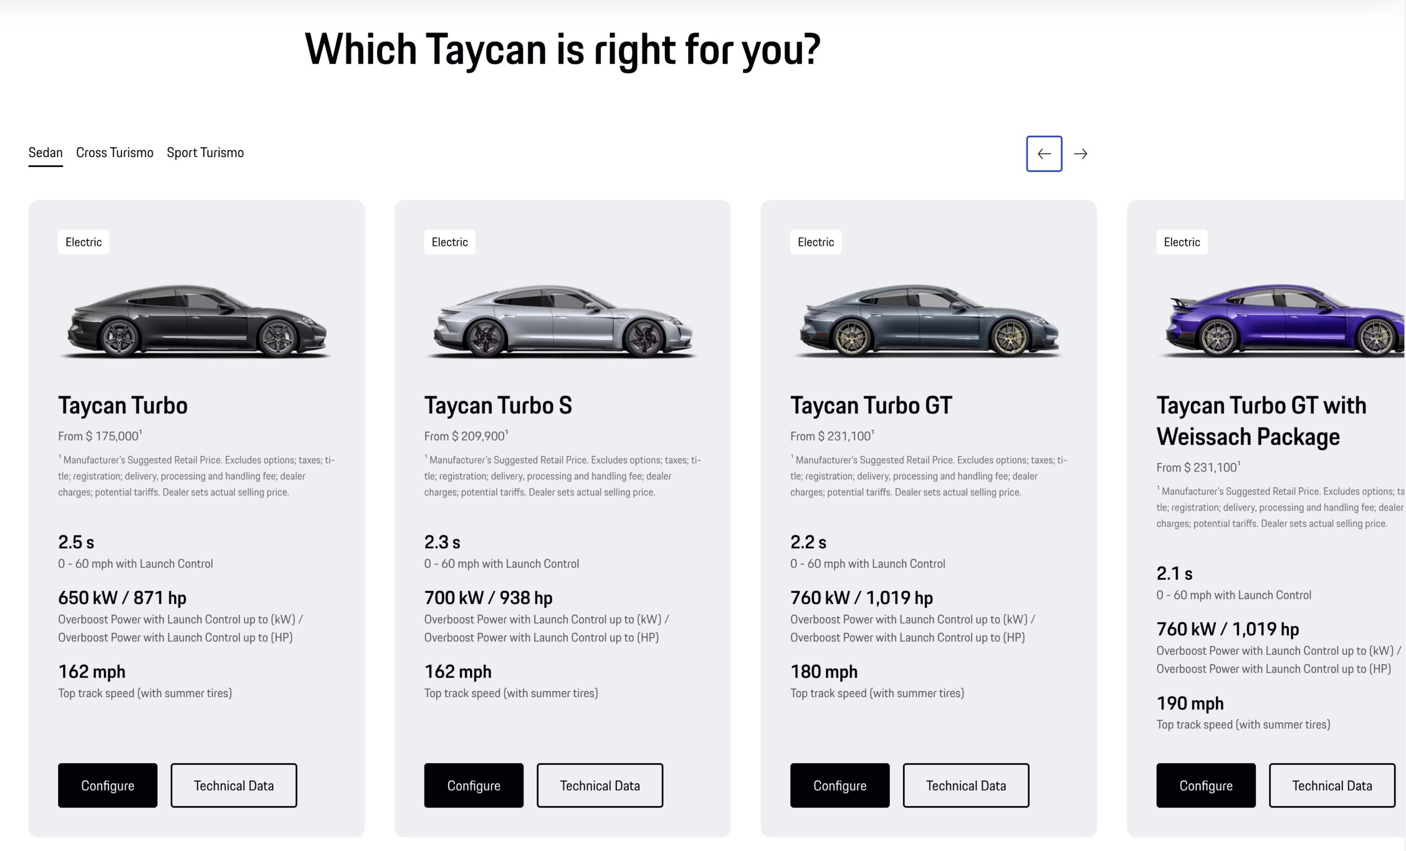Click the left carousel navigation arrow
1406x851 pixels.
click(x=1044, y=153)
